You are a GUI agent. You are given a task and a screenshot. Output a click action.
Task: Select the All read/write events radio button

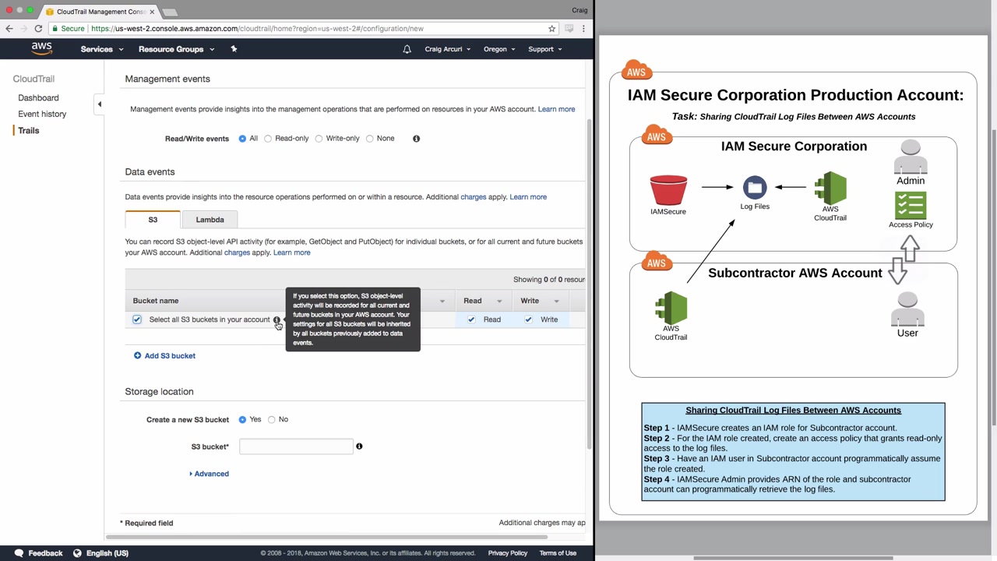click(x=242, y=139)
